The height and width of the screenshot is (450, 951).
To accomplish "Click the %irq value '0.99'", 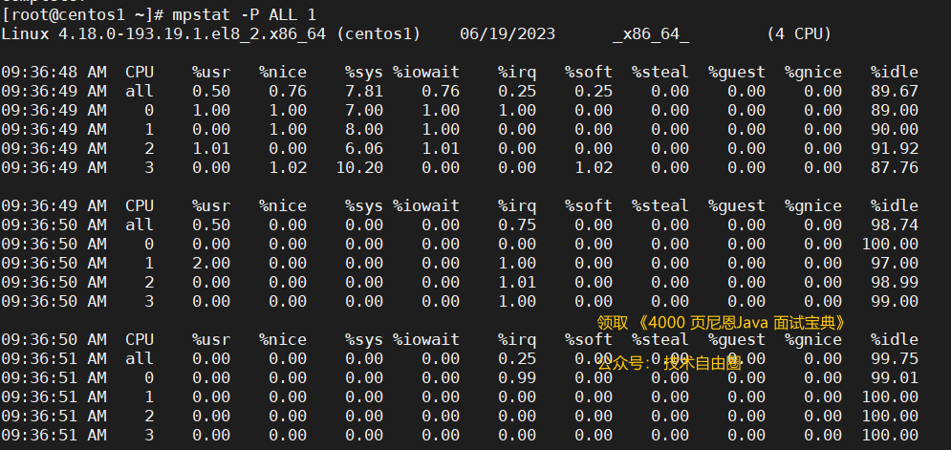I will (517, 377).
